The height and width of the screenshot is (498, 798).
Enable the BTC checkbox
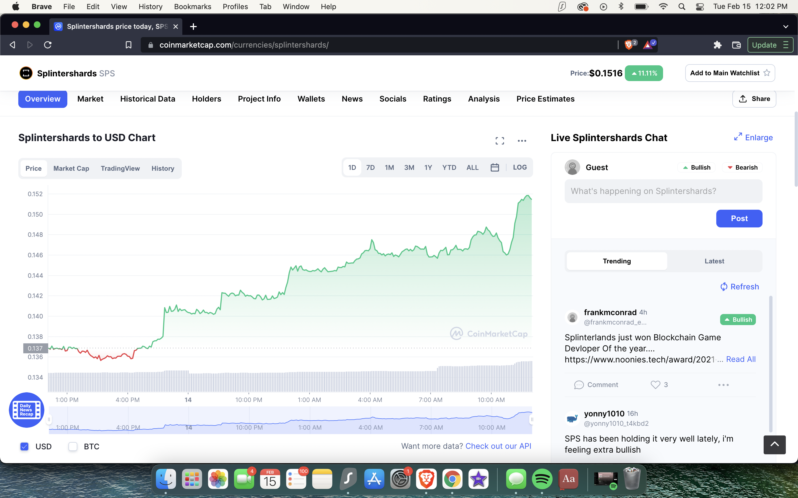coord(73,446)
